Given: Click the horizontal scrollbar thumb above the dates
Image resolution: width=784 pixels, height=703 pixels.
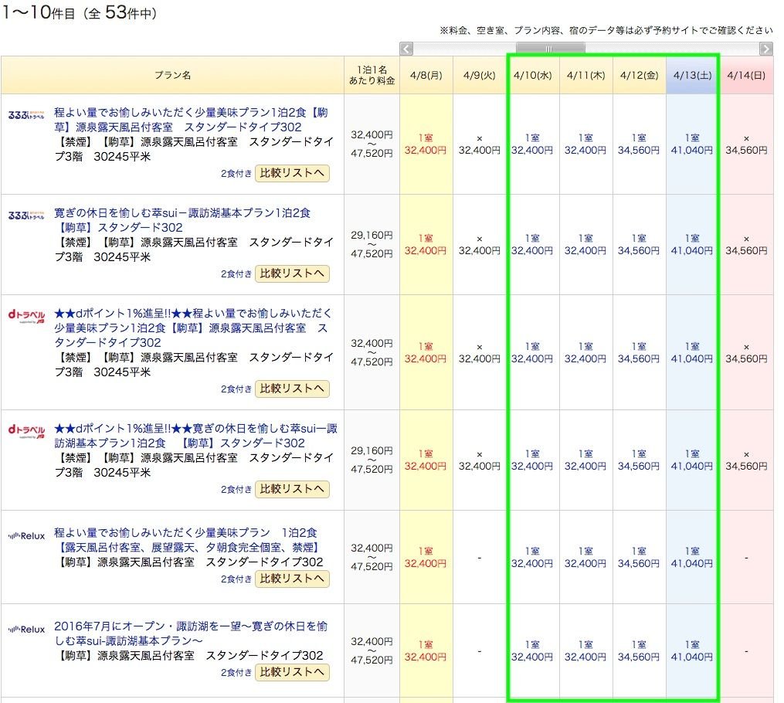Looking at the screenshot, I should coord(549,49).
